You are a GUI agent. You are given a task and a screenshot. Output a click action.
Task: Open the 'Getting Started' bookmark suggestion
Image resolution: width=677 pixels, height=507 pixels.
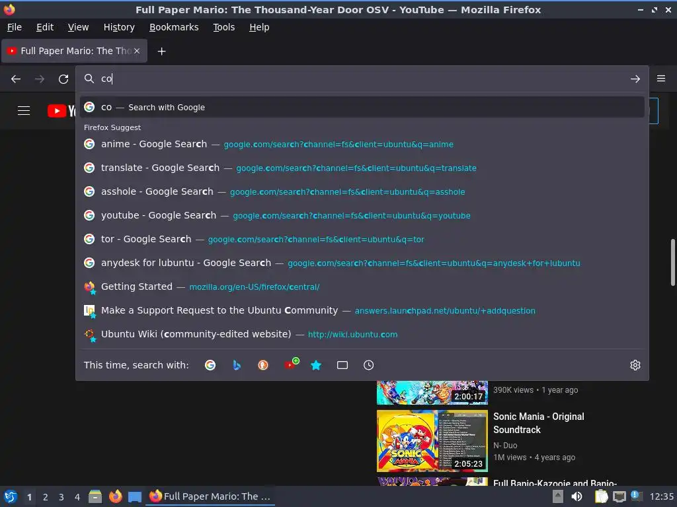coord(362,287)
